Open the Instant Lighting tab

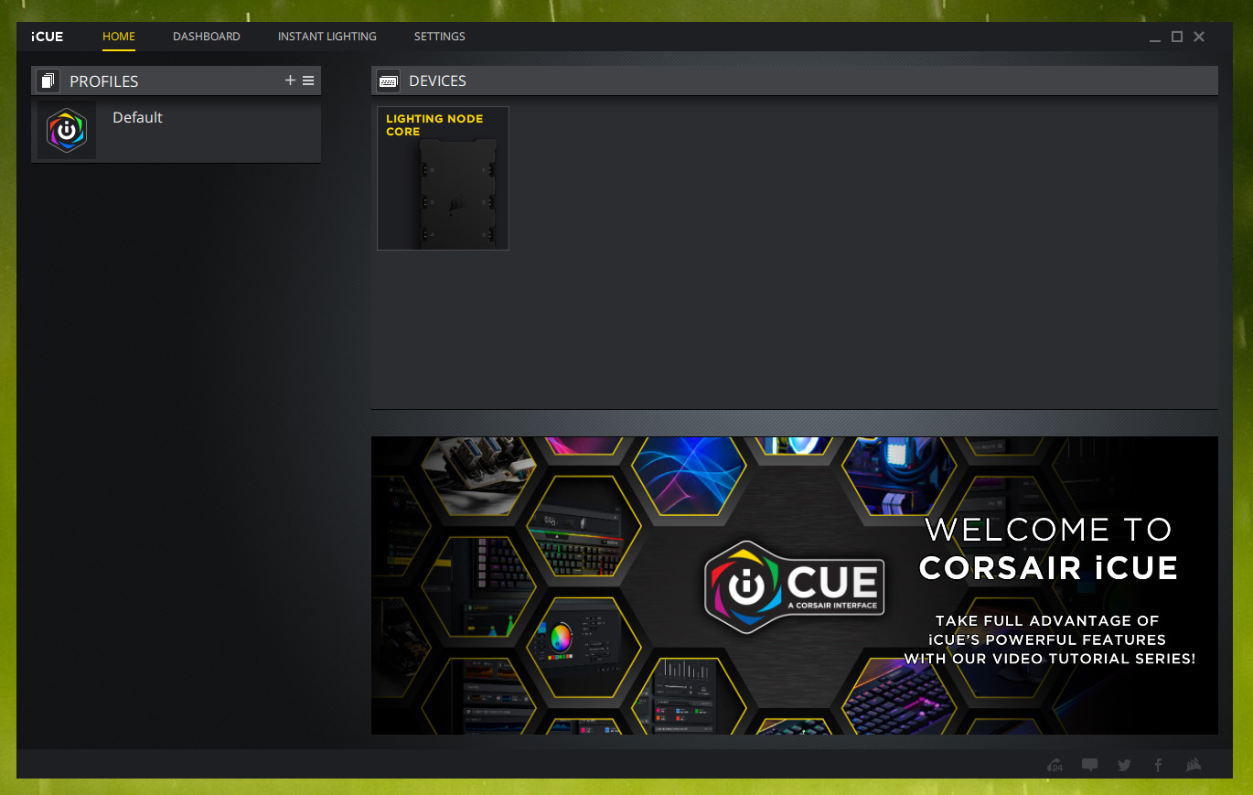click(327, 37)
